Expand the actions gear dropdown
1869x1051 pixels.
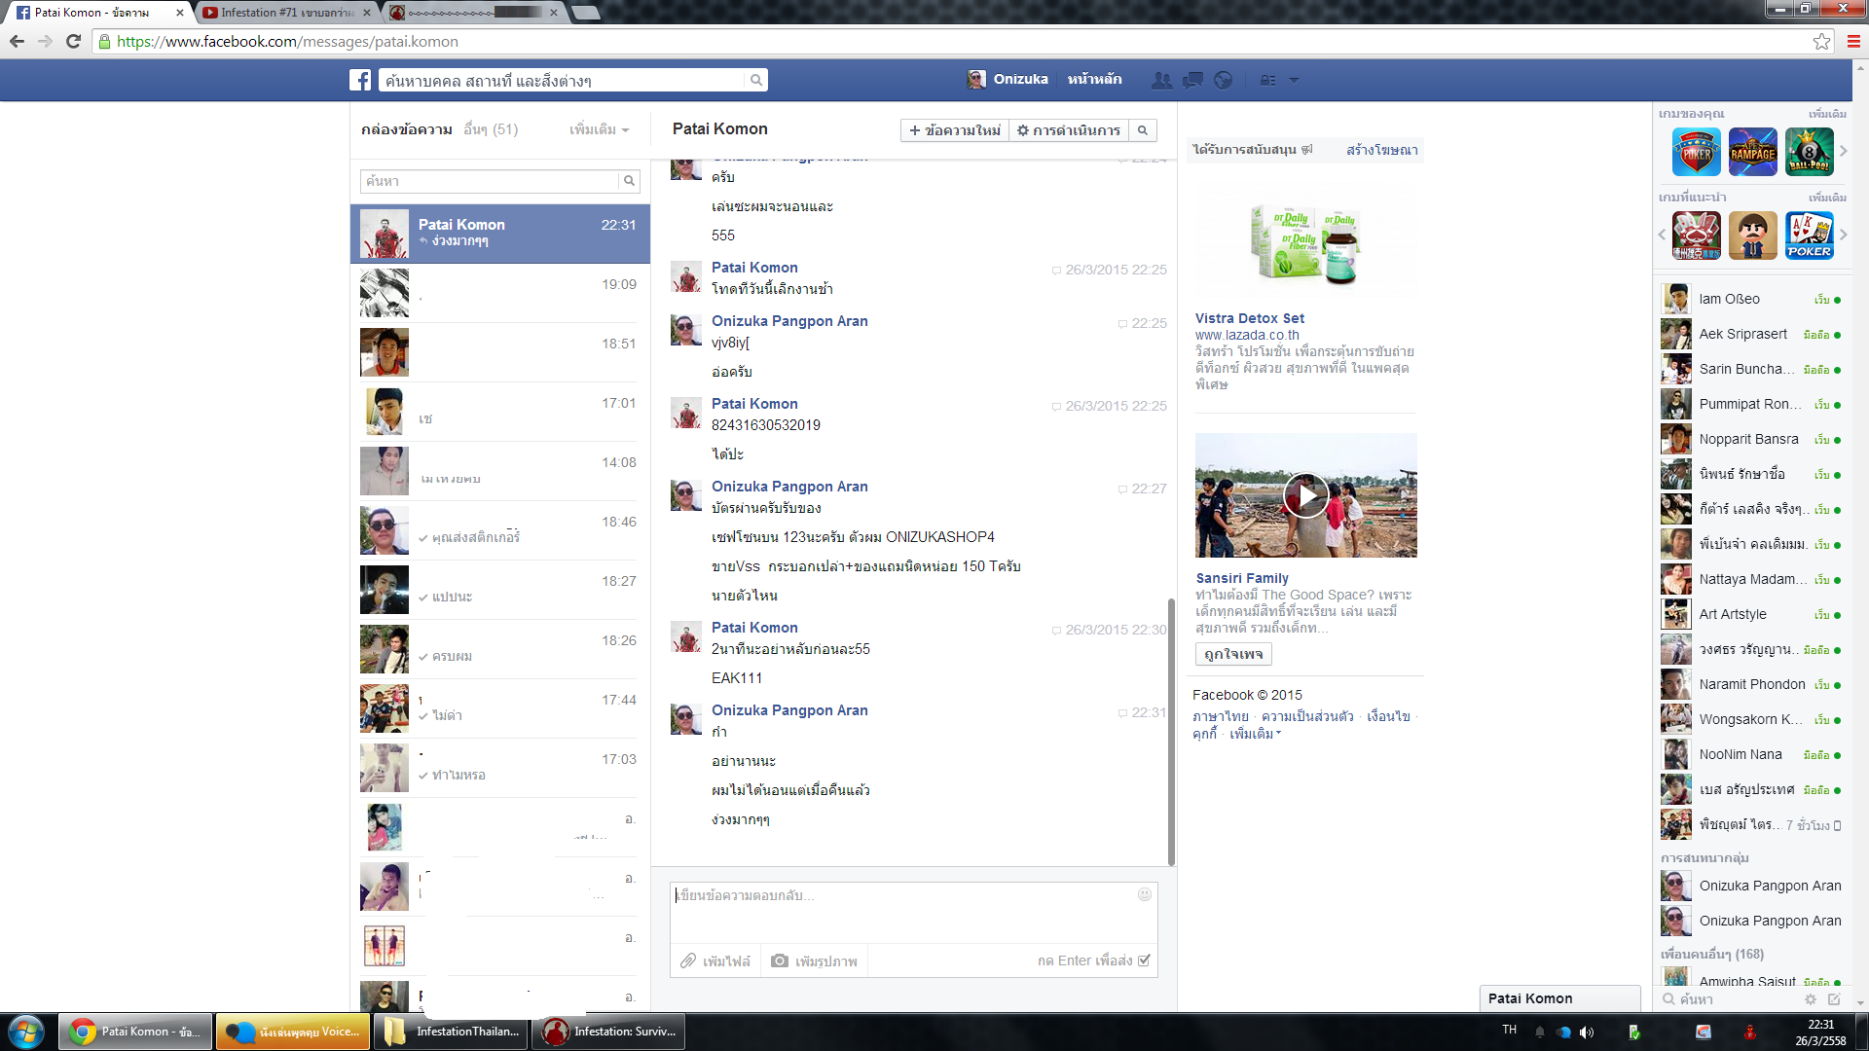click(1068, 130)
